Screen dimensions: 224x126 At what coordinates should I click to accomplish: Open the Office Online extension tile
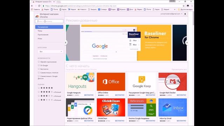click(x=111, y=84)
